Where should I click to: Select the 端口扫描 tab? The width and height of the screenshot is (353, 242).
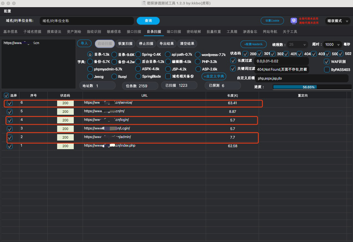[174, 32]
